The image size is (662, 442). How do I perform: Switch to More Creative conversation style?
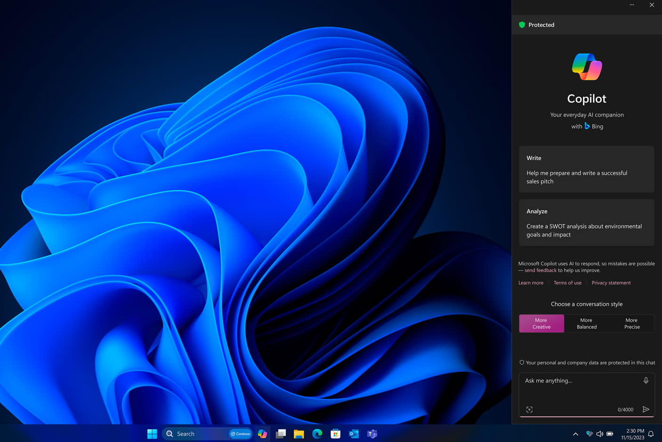[x=541, y=323]
